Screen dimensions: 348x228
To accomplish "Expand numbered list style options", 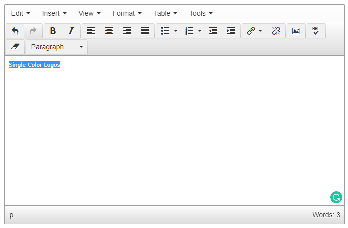I will (x=200, y=31).
